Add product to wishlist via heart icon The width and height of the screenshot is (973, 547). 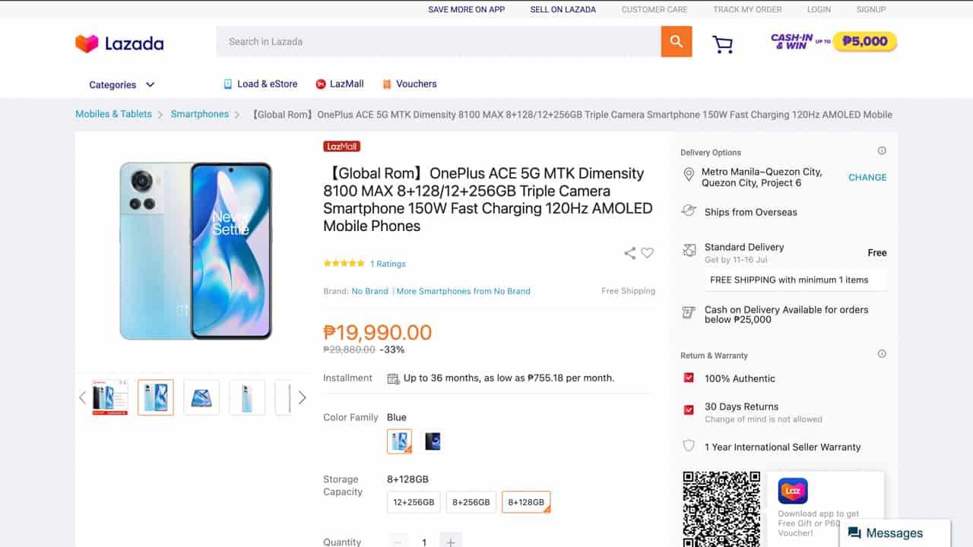click(x=647, y=253)
